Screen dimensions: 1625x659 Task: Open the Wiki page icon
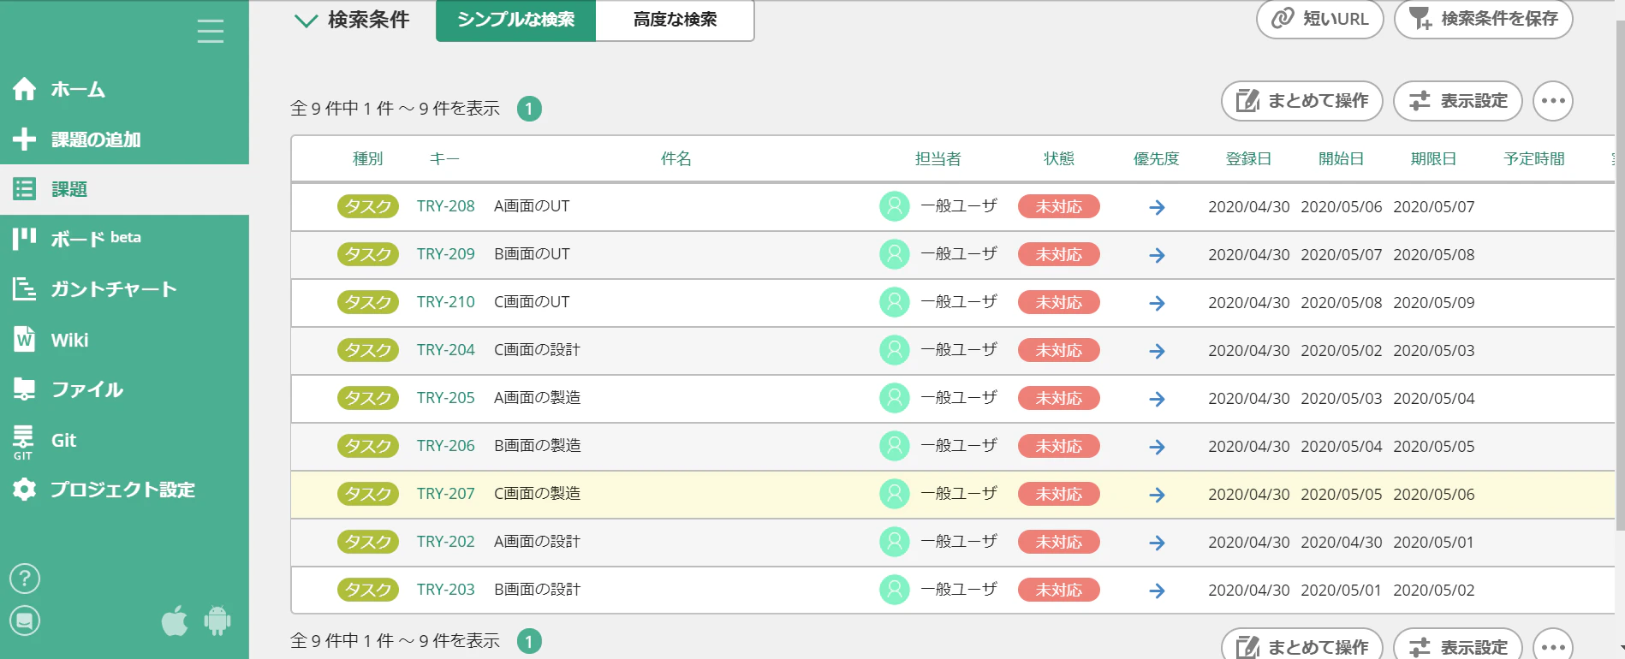pyautogui.click(x=25, y=340)
